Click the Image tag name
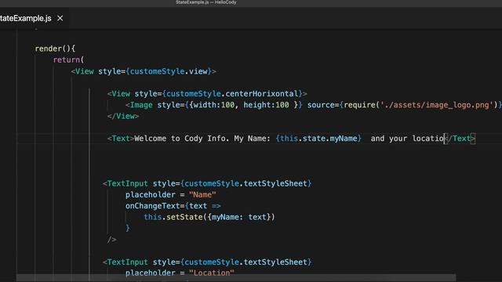 141,105
